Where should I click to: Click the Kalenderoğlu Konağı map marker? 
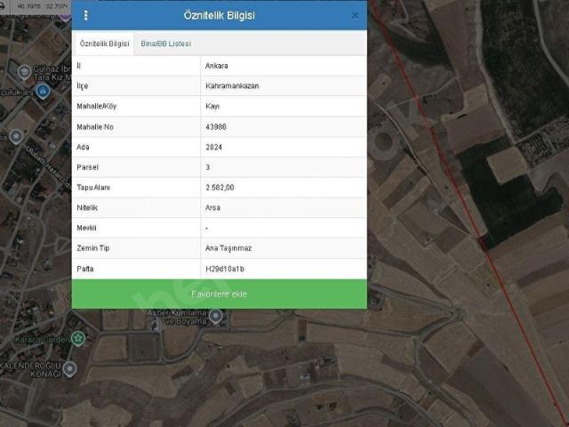click(x=69, y=369)
